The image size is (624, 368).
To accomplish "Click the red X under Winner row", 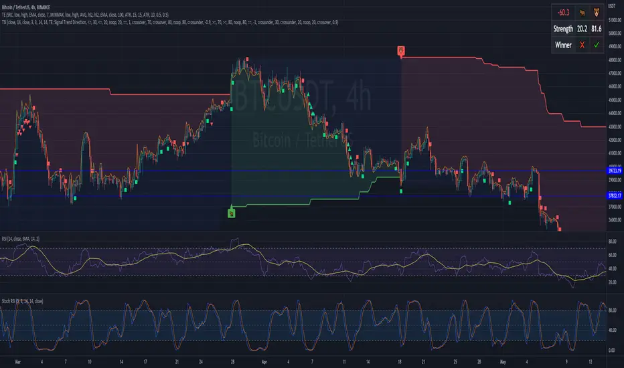I will click(x=582, y=45).
